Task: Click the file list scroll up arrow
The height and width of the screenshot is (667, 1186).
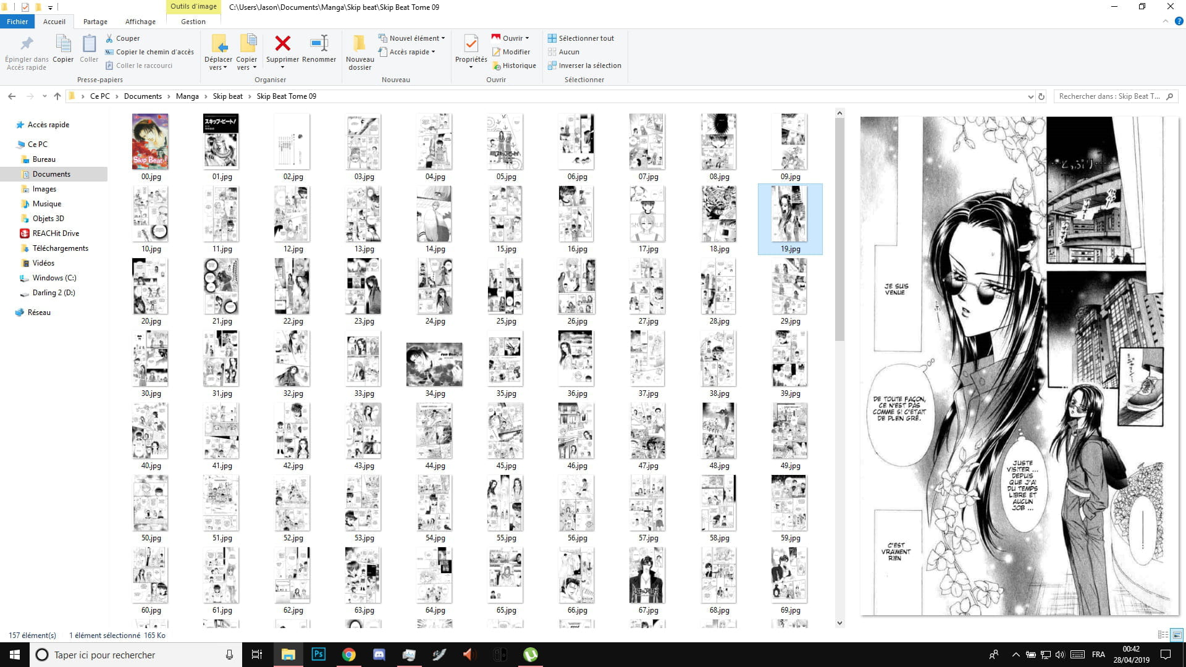Action: click(839, 113)
